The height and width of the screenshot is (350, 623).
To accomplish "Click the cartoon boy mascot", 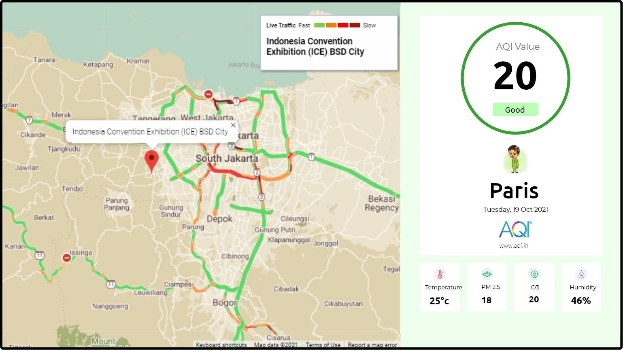I will pyautogui.click(x=515, y=159).
